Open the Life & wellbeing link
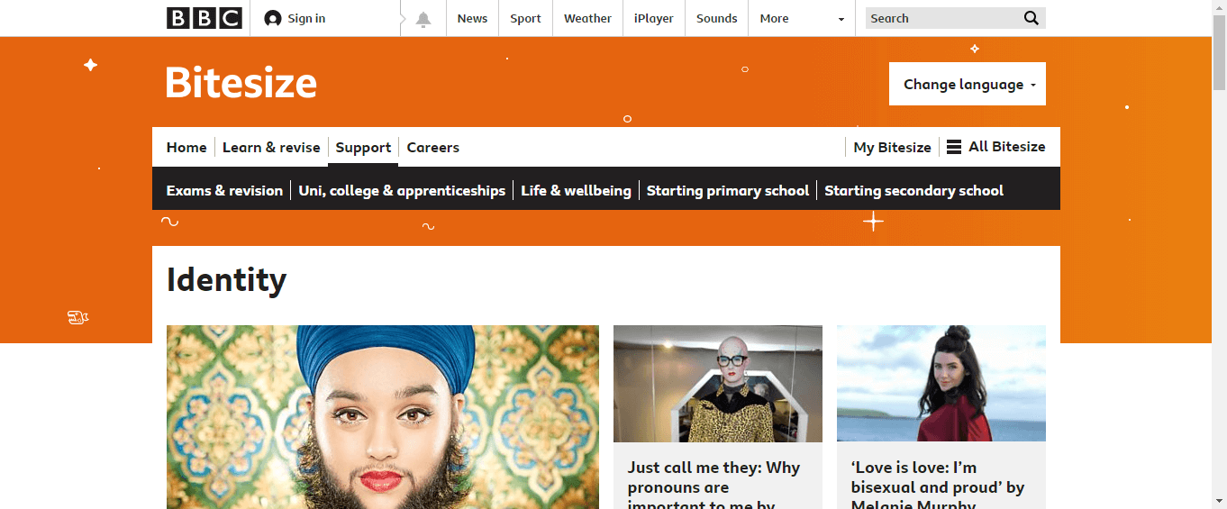 pos(576,190)
